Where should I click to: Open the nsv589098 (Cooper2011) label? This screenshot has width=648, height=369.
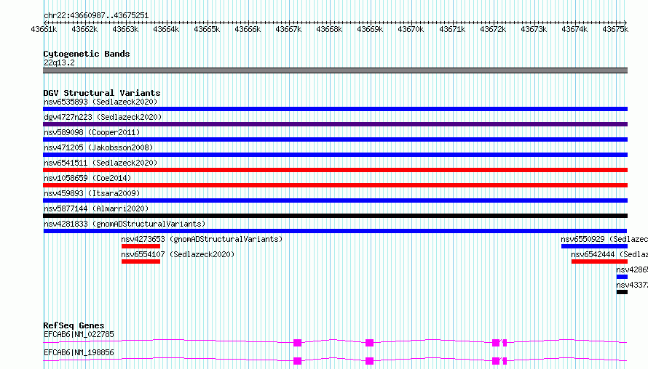[x=92, y=132]
